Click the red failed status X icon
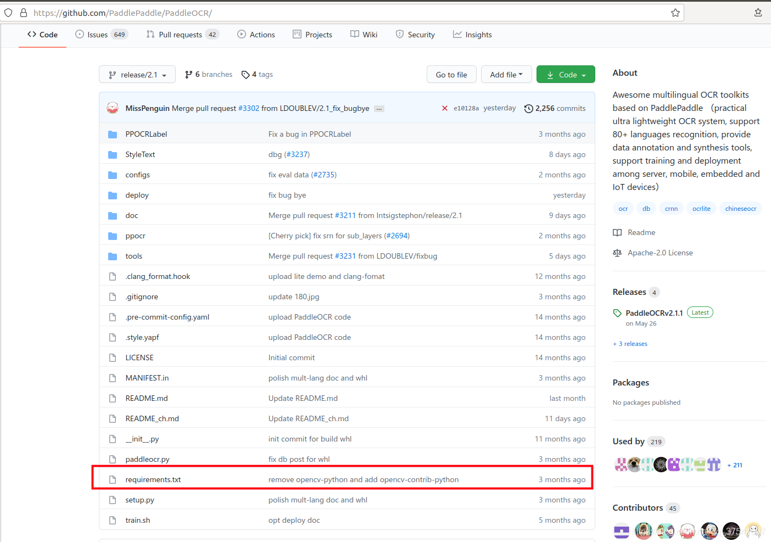The image size is (771, 542). click(445, 108)
